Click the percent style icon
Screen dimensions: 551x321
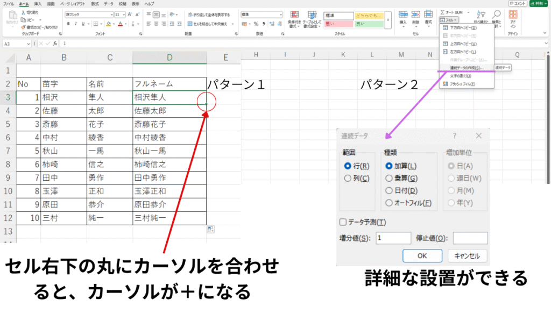click(x=256, y=24)
